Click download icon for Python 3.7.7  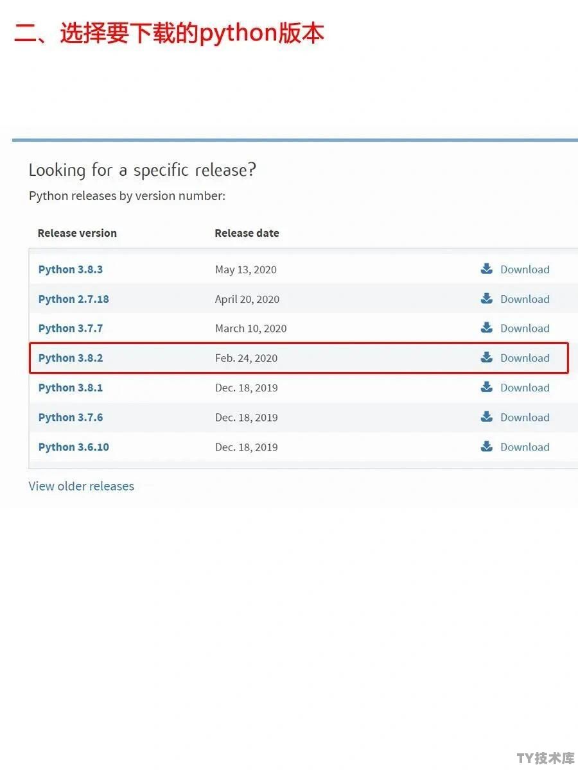click(487, 328)
